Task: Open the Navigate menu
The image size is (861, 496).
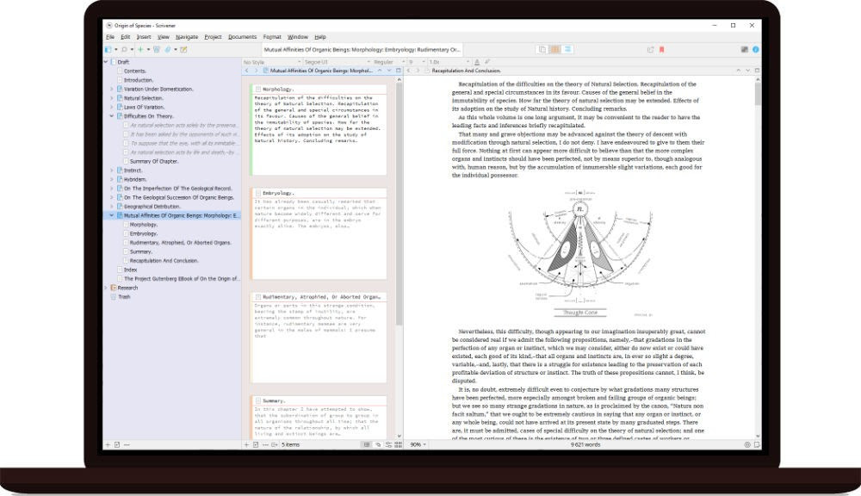Action: [187, 37]
